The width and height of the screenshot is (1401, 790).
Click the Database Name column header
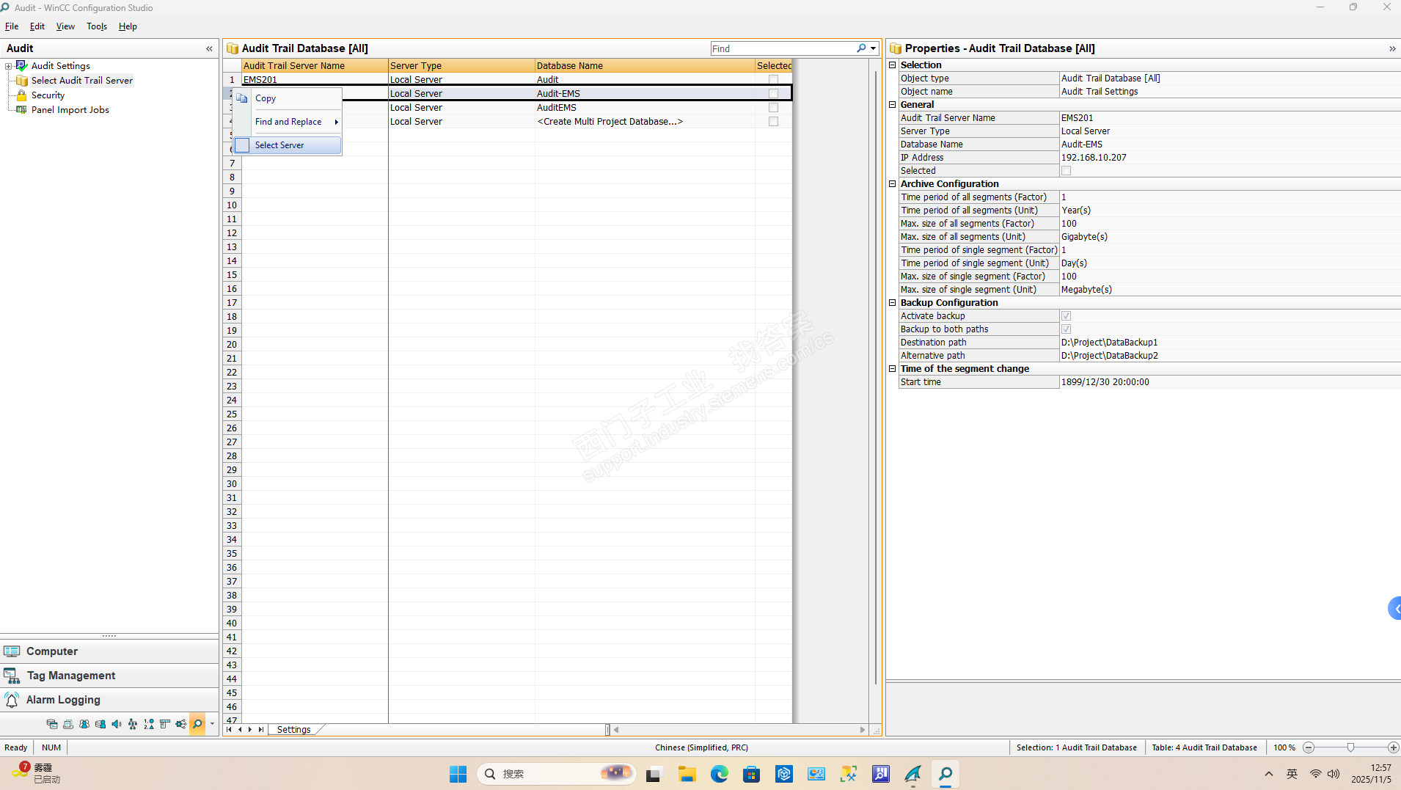pyautogui.click(x=645, y=65)
